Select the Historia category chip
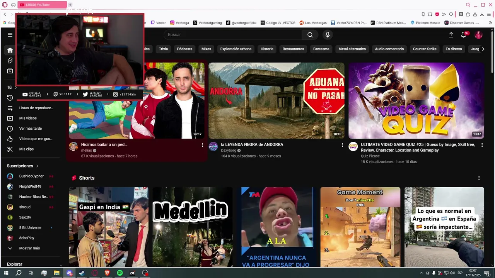Viewport: 495px width, 278px height. point(267,49)
